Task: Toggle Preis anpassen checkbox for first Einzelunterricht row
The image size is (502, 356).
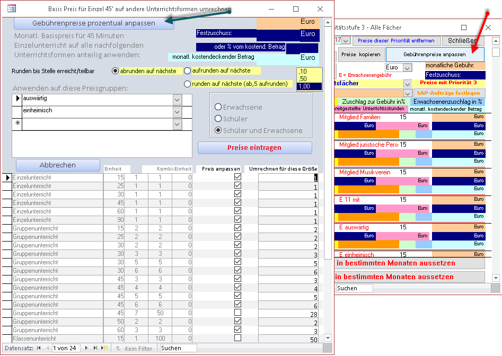Action: [x=237, y=178]
